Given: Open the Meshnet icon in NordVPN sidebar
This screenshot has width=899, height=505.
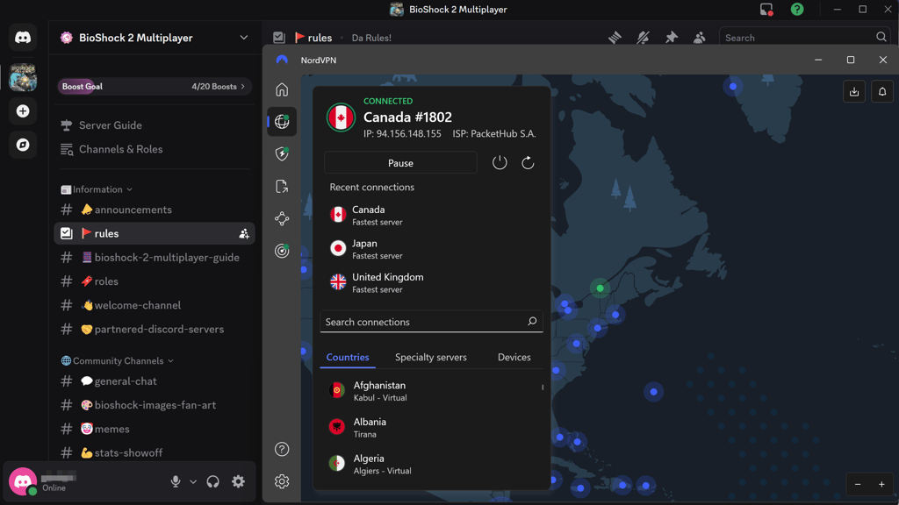Looking at the screenshot, I should click(x=282, y=218).
